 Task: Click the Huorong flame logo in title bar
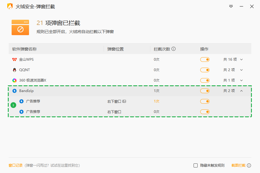coord(10,6)
